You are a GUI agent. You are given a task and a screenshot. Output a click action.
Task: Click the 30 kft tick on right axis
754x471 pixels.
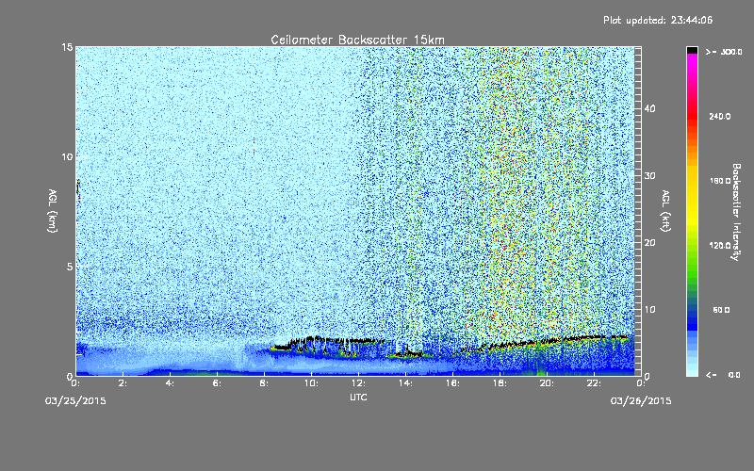[649, 175]
